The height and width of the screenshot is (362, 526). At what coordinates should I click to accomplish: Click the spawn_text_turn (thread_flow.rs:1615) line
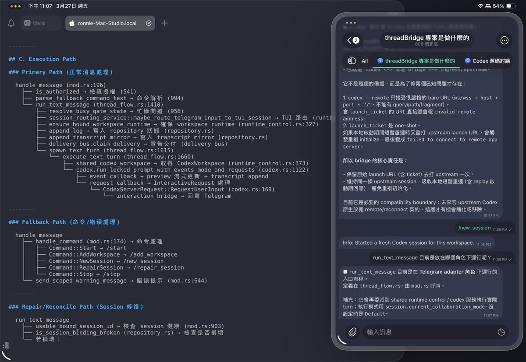click(x=111, y=150)
